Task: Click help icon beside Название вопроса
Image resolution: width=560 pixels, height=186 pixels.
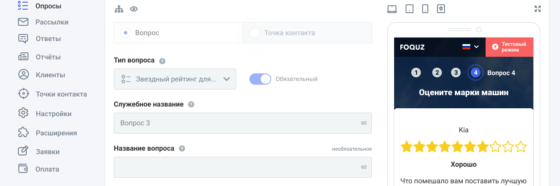Action: (182, 148)
